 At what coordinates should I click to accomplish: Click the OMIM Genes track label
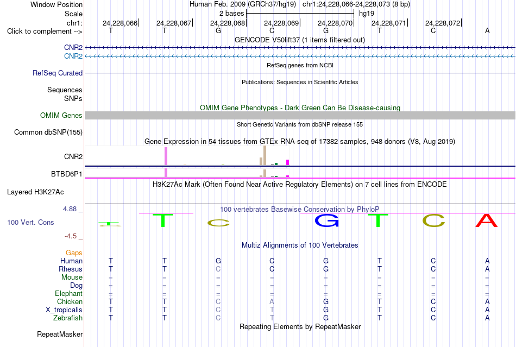pyautogui.click(x=61, y=116)
